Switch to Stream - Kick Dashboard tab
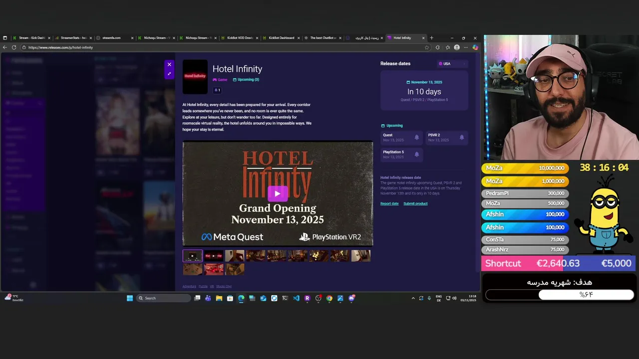639x359 pixels. (x=32, y=38)
